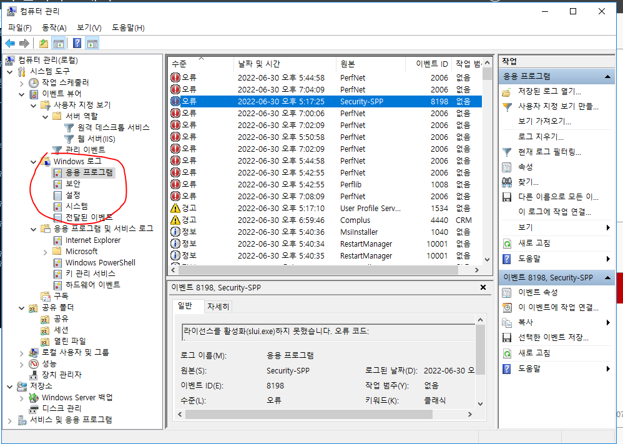Screen dimensions: 623x444
Task: Close the event 8198 preview pane
Action: click(483, 287)
